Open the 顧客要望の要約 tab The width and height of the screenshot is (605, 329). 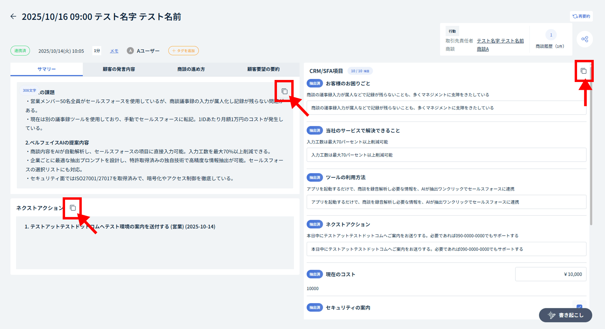263,69
